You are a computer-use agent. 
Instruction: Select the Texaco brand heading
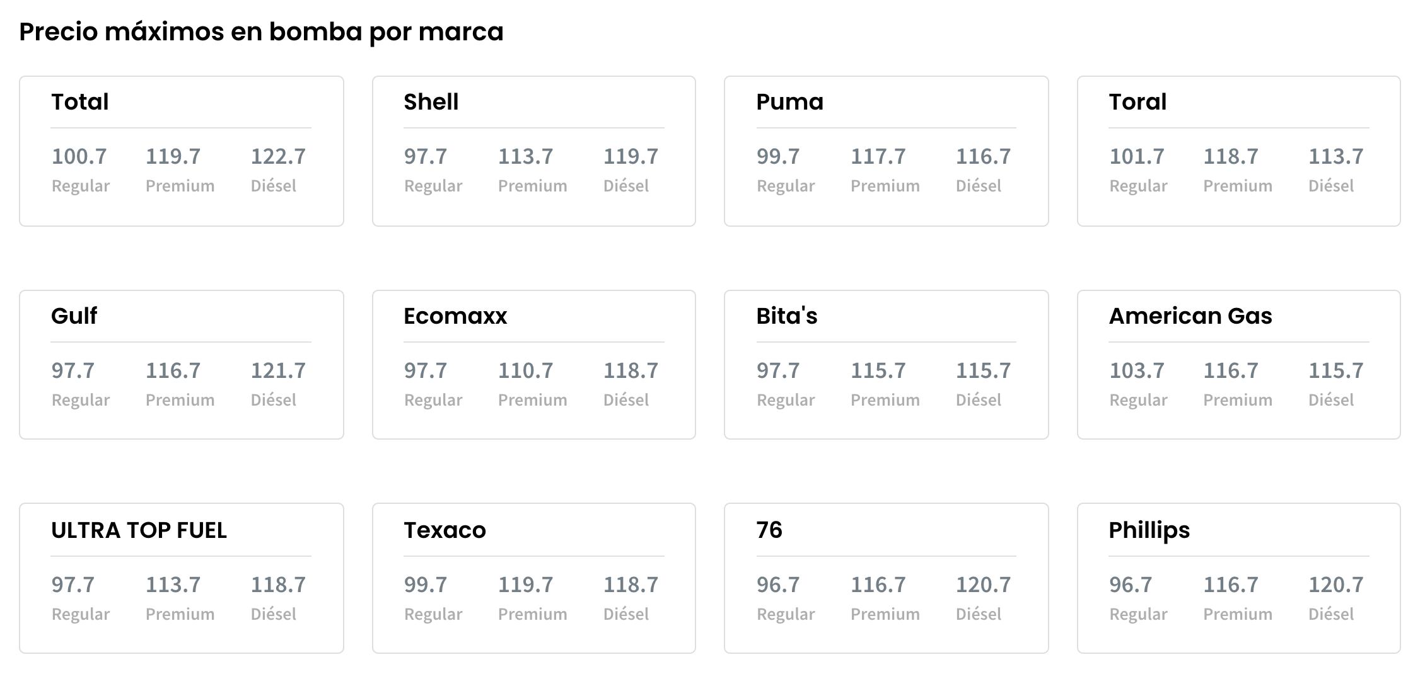tap(445, 530)
